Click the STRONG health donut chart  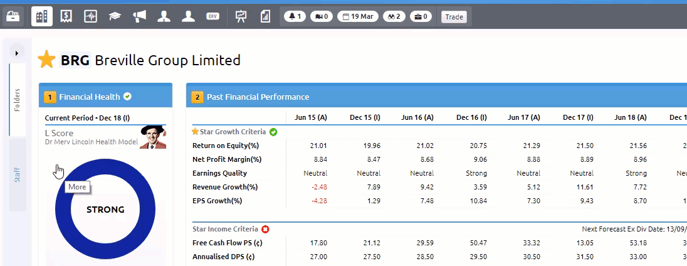click(105, 210)
